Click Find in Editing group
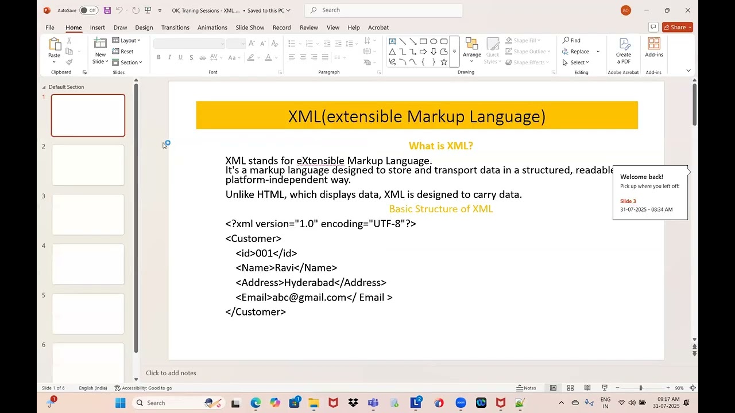The image size is (735, 413). tap(572, 41)
